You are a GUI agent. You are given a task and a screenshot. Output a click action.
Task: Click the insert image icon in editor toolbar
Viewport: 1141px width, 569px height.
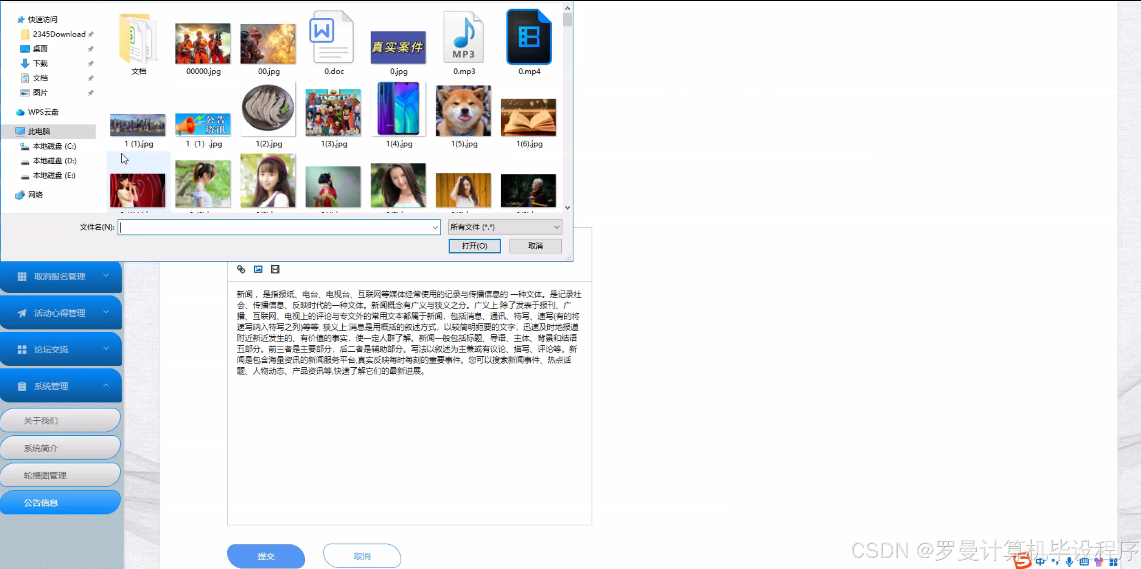point(258,269)
